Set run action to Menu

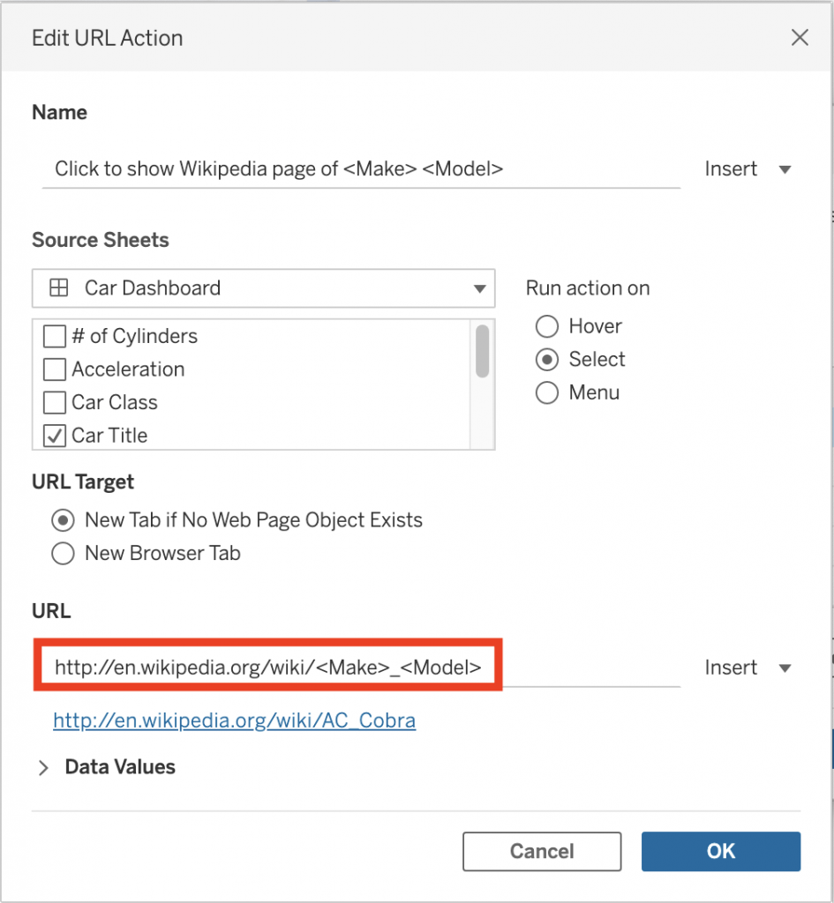pos(547,393)
